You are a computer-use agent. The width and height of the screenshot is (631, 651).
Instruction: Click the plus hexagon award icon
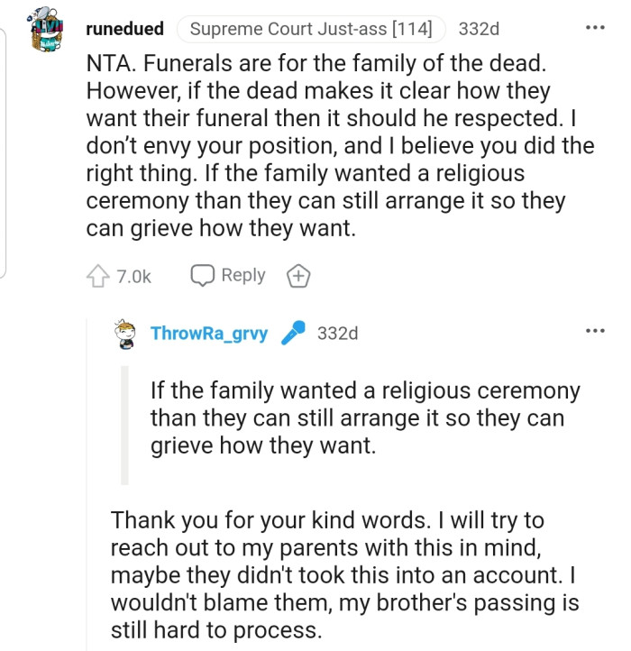pyautogui.click(x=298, y=277)
